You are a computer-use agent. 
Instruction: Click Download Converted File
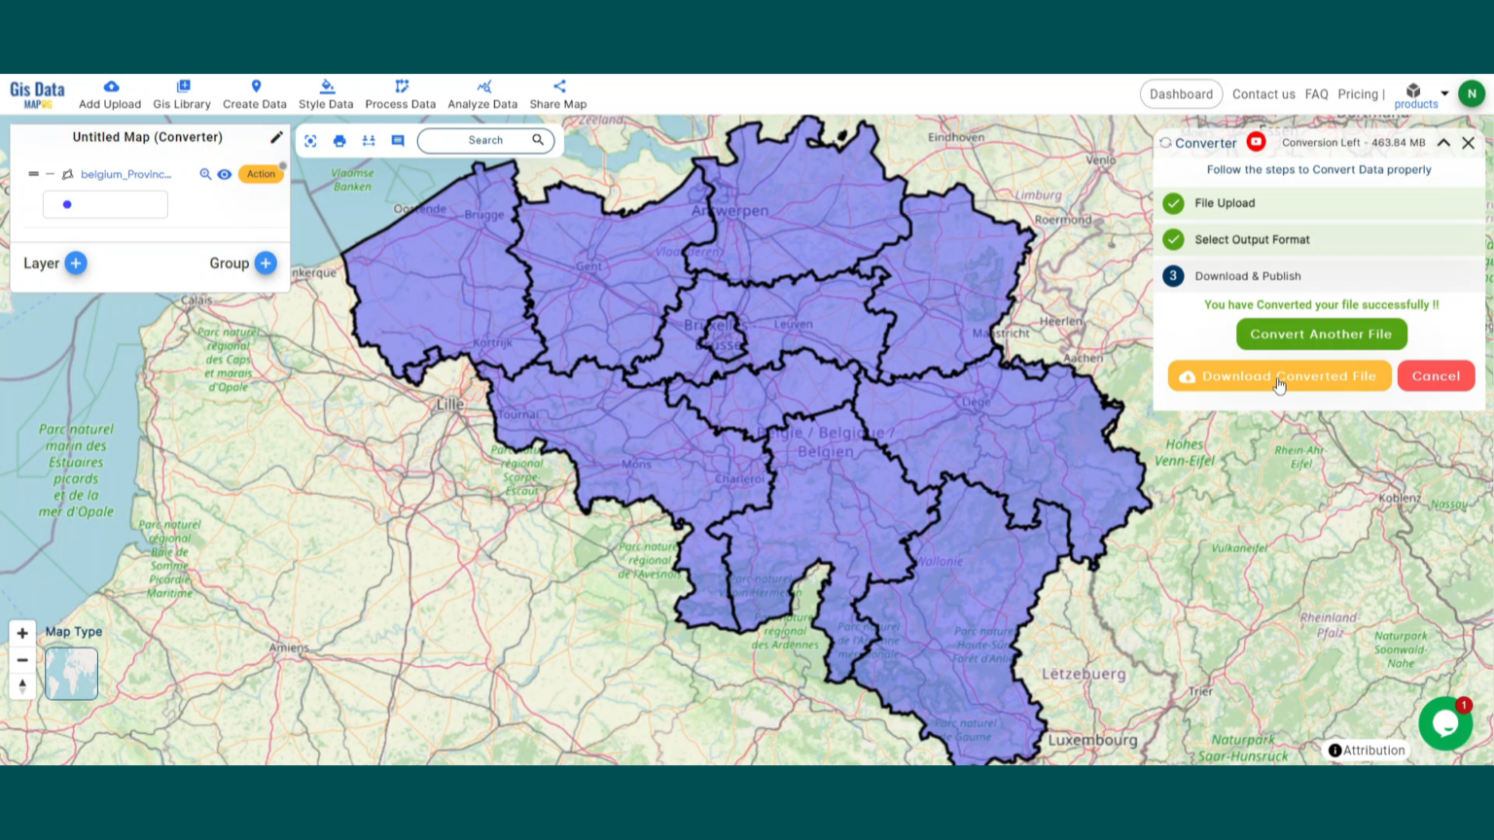point(1279,376)
